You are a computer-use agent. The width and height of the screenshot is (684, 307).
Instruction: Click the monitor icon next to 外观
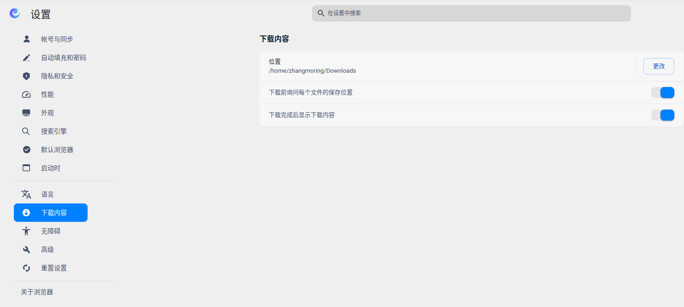coord(26,113)
